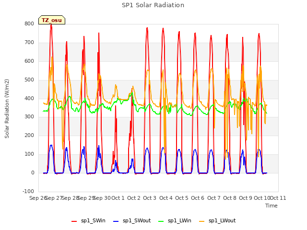Click the red sp1_SWin legend swatch
The width and height of the screenshot is (307, 230).
tap(74, 221)
